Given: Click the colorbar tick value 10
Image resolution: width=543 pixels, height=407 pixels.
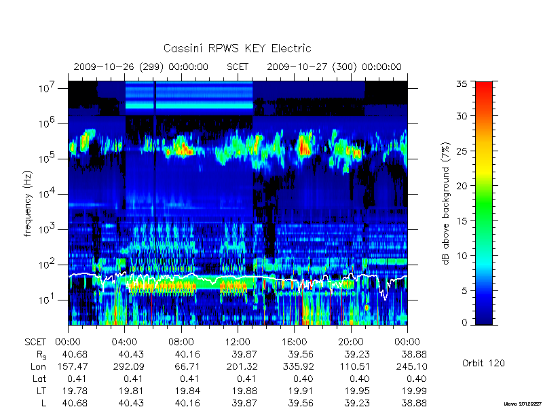Looking at the screenshot, I should [462, 256].
